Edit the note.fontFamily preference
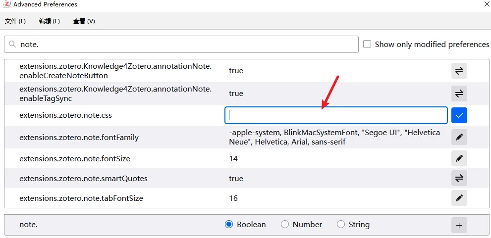Image resolution: width=491 pixels, height=238 pixels. 459,137
